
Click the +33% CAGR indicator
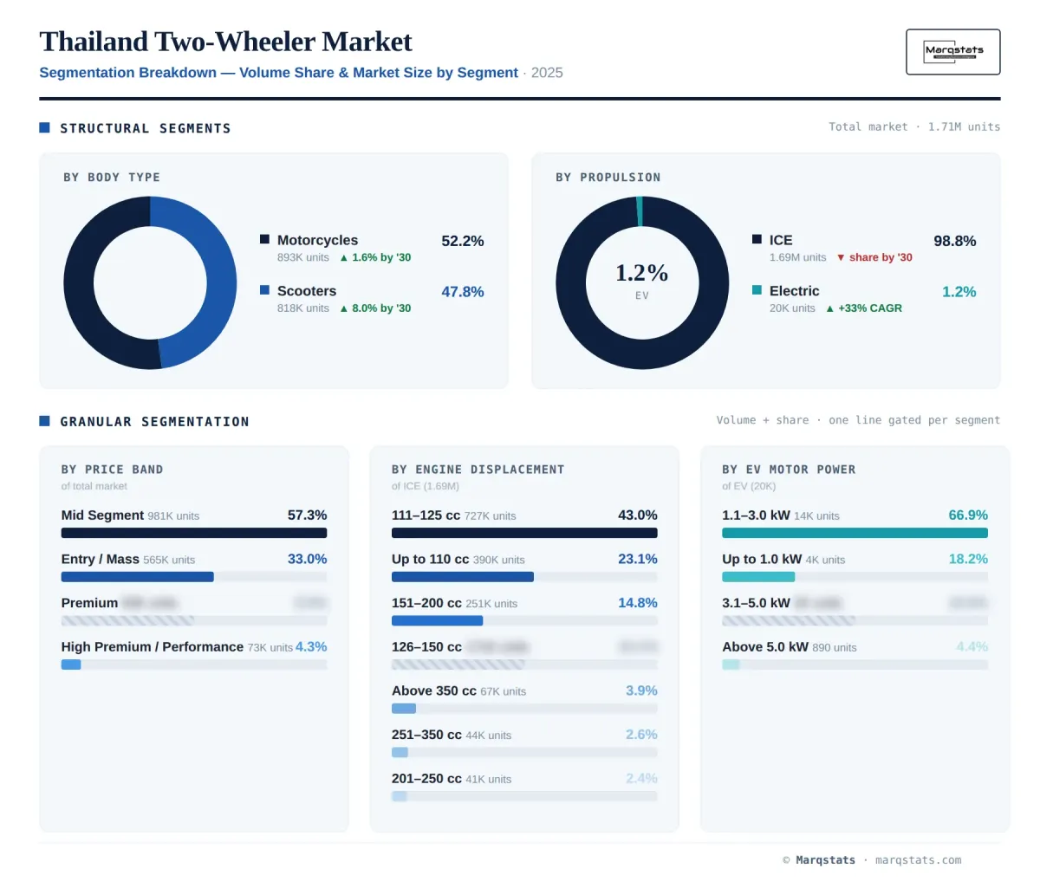[864, 308]
